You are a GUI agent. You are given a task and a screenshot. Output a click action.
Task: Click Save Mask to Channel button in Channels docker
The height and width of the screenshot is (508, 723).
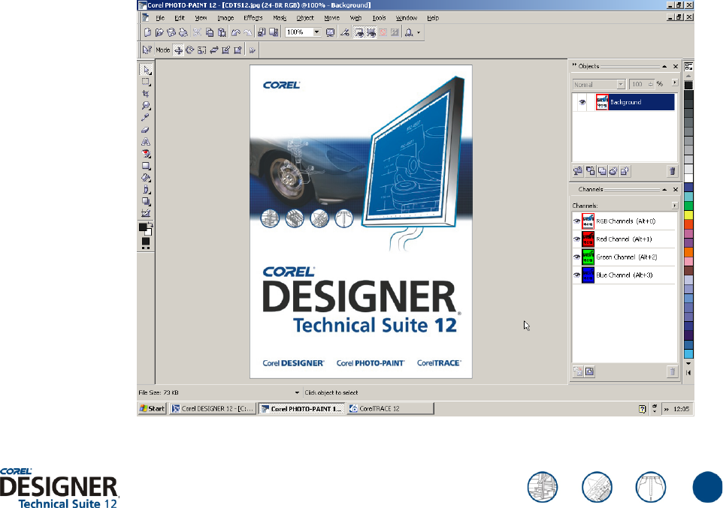[577, 371]
